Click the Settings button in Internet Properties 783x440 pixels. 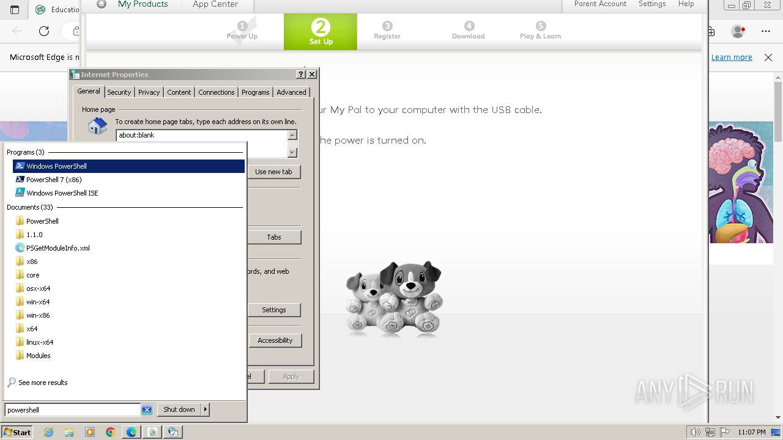pyautogui.click(x=273, y=310)
